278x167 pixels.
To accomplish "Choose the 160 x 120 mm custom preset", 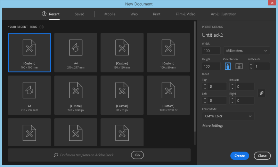I will [x=122, y=52].
